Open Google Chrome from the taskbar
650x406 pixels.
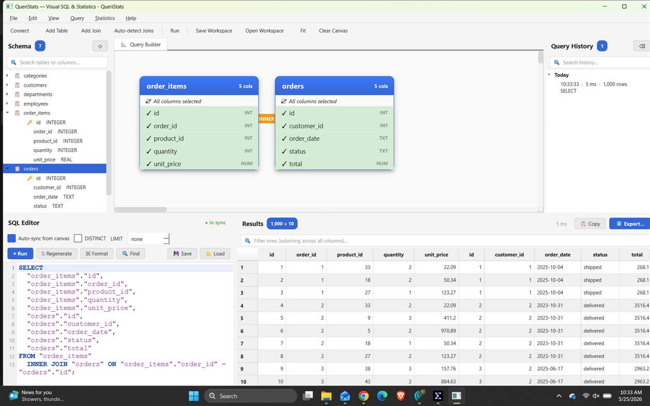tap(363, 396)
